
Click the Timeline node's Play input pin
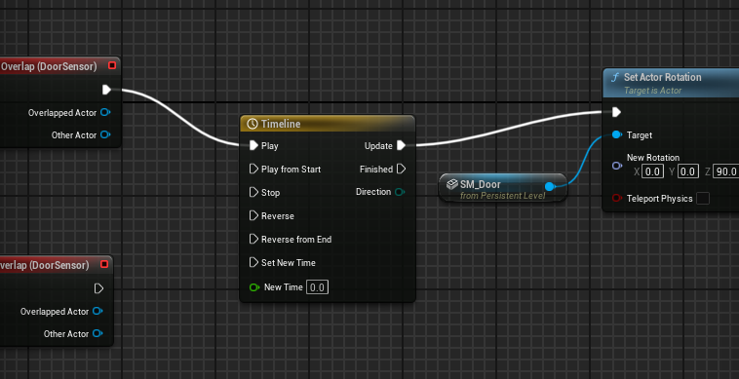253,145
